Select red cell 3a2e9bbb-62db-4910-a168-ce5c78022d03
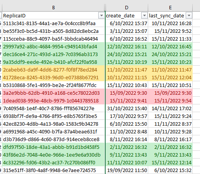The height and width of the screenshot is (174, 200). pos(53,93)
